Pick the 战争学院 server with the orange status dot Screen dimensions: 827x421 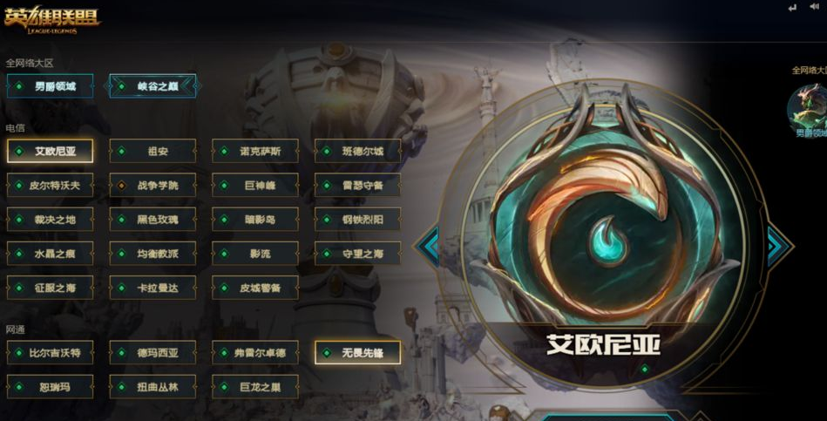coord(153,185)
